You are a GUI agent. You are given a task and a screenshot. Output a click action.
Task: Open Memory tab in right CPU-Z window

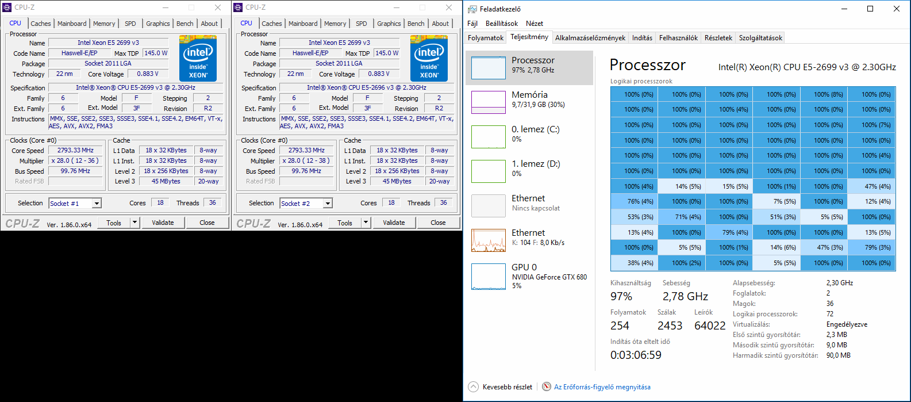tap(335, 24)
